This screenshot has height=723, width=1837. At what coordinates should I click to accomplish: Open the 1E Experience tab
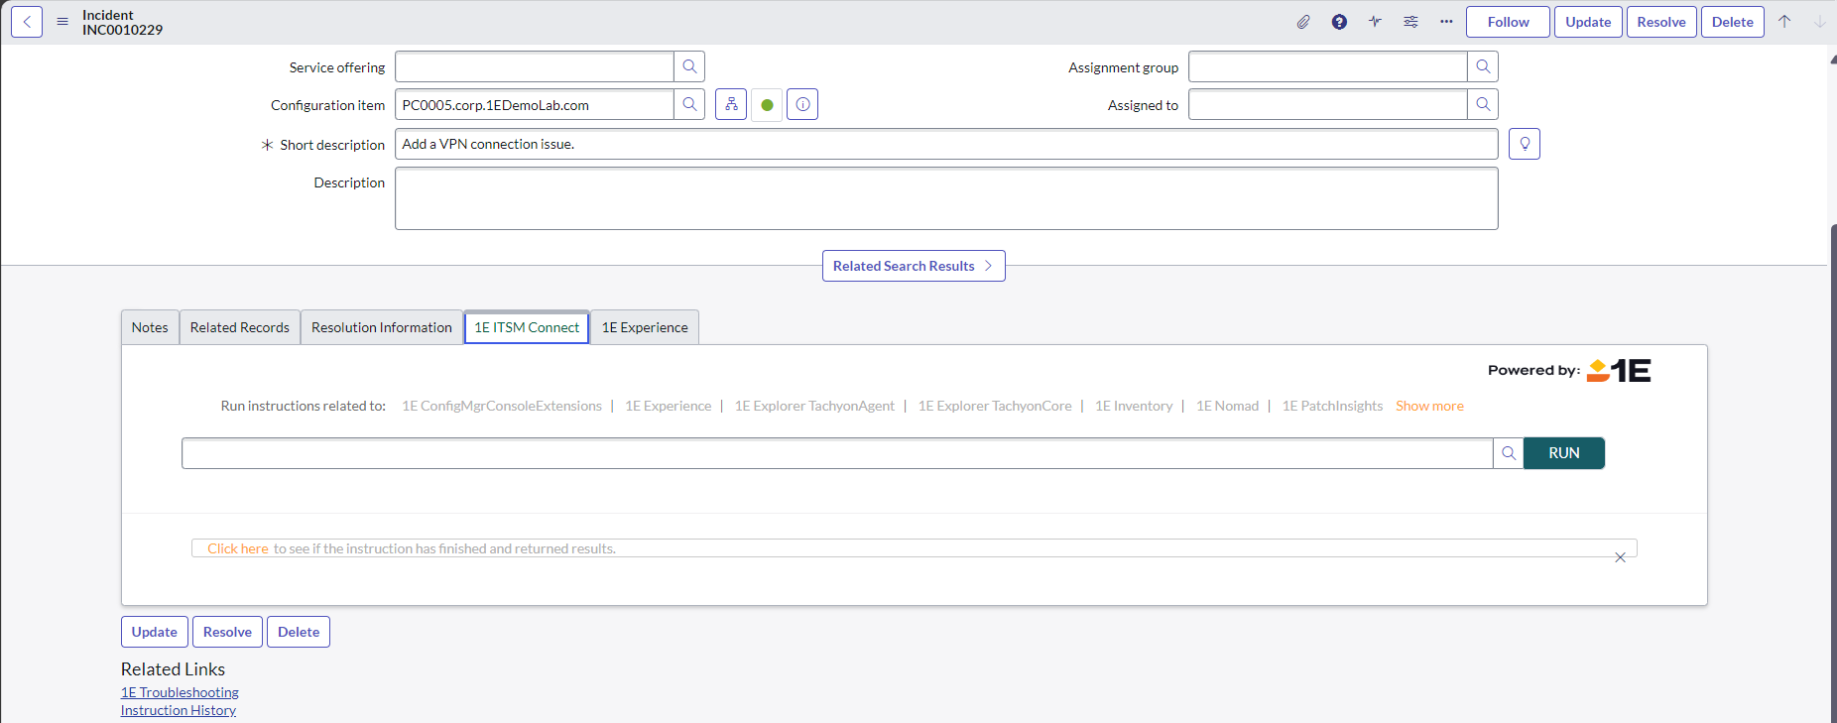coord(645,327)
